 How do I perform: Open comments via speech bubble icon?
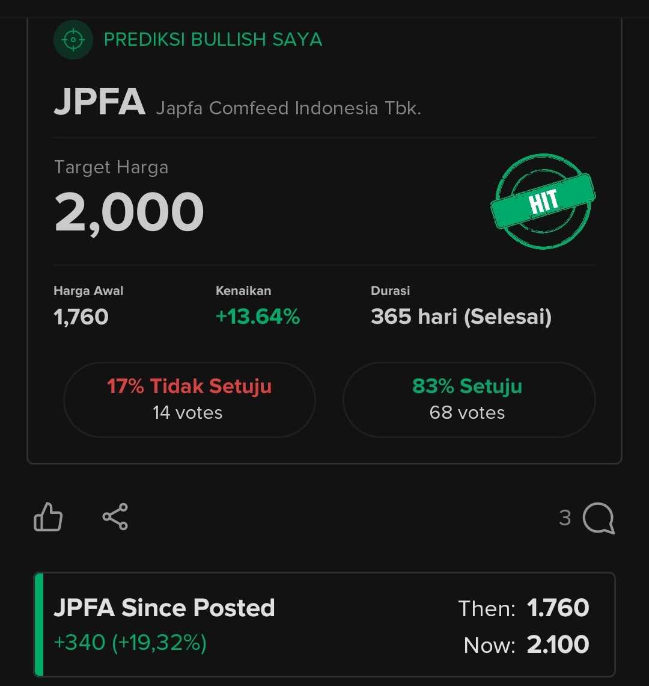click(599, 518)
